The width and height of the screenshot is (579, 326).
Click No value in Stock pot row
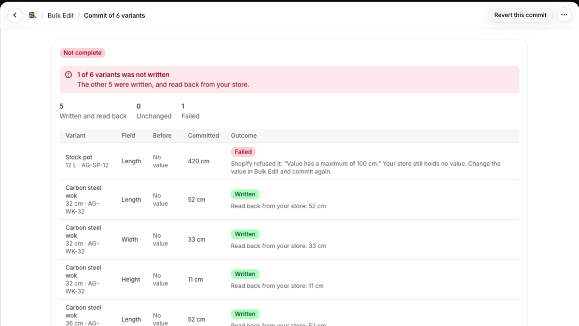(160, 161)
